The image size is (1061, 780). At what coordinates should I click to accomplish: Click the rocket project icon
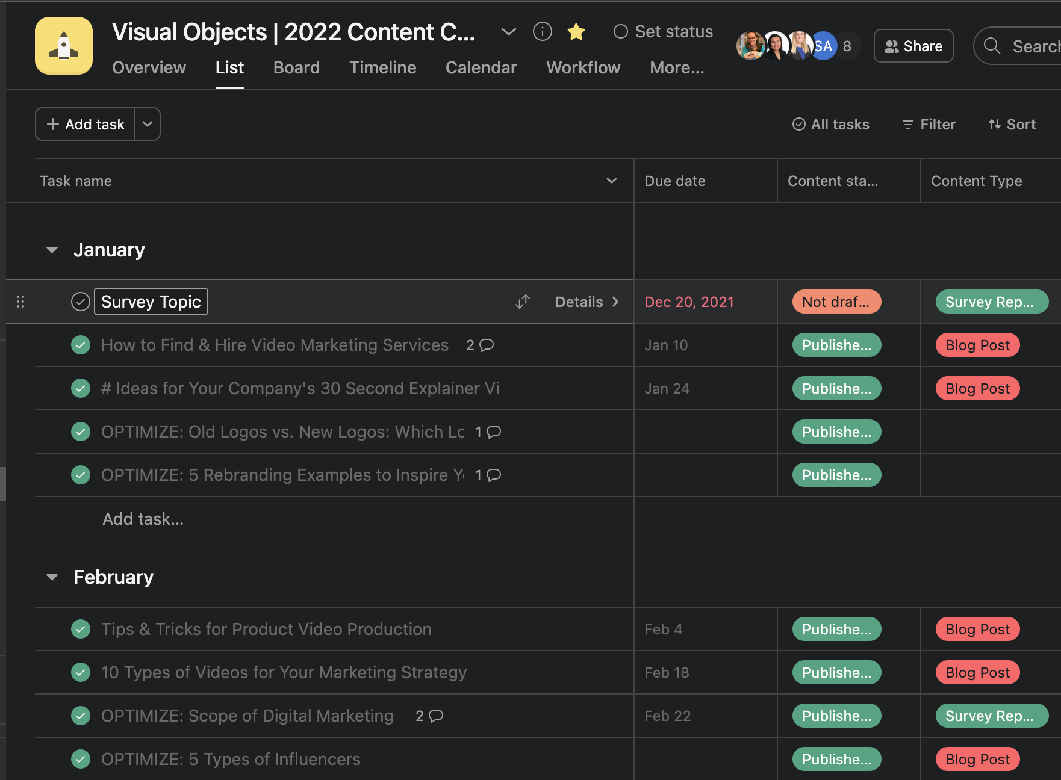(x=63, y=45)
